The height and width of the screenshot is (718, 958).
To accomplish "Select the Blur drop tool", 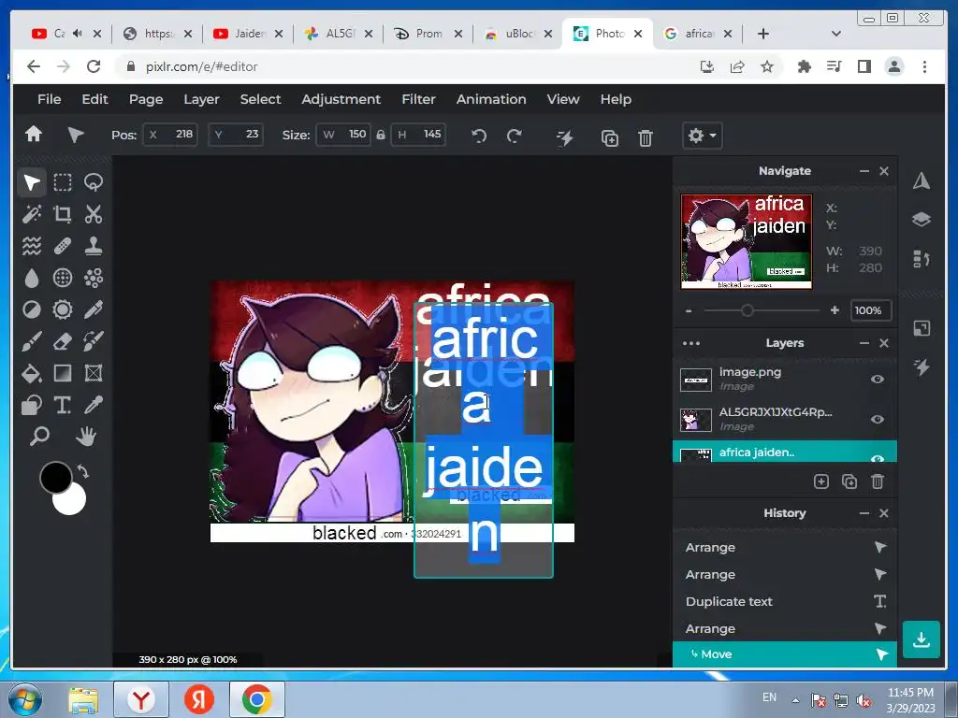I will click(32, 278).
